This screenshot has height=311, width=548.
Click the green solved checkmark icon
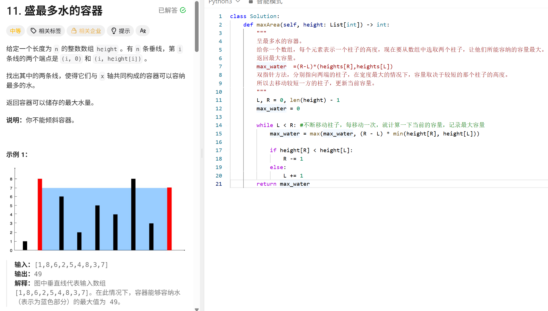[183, 10]
